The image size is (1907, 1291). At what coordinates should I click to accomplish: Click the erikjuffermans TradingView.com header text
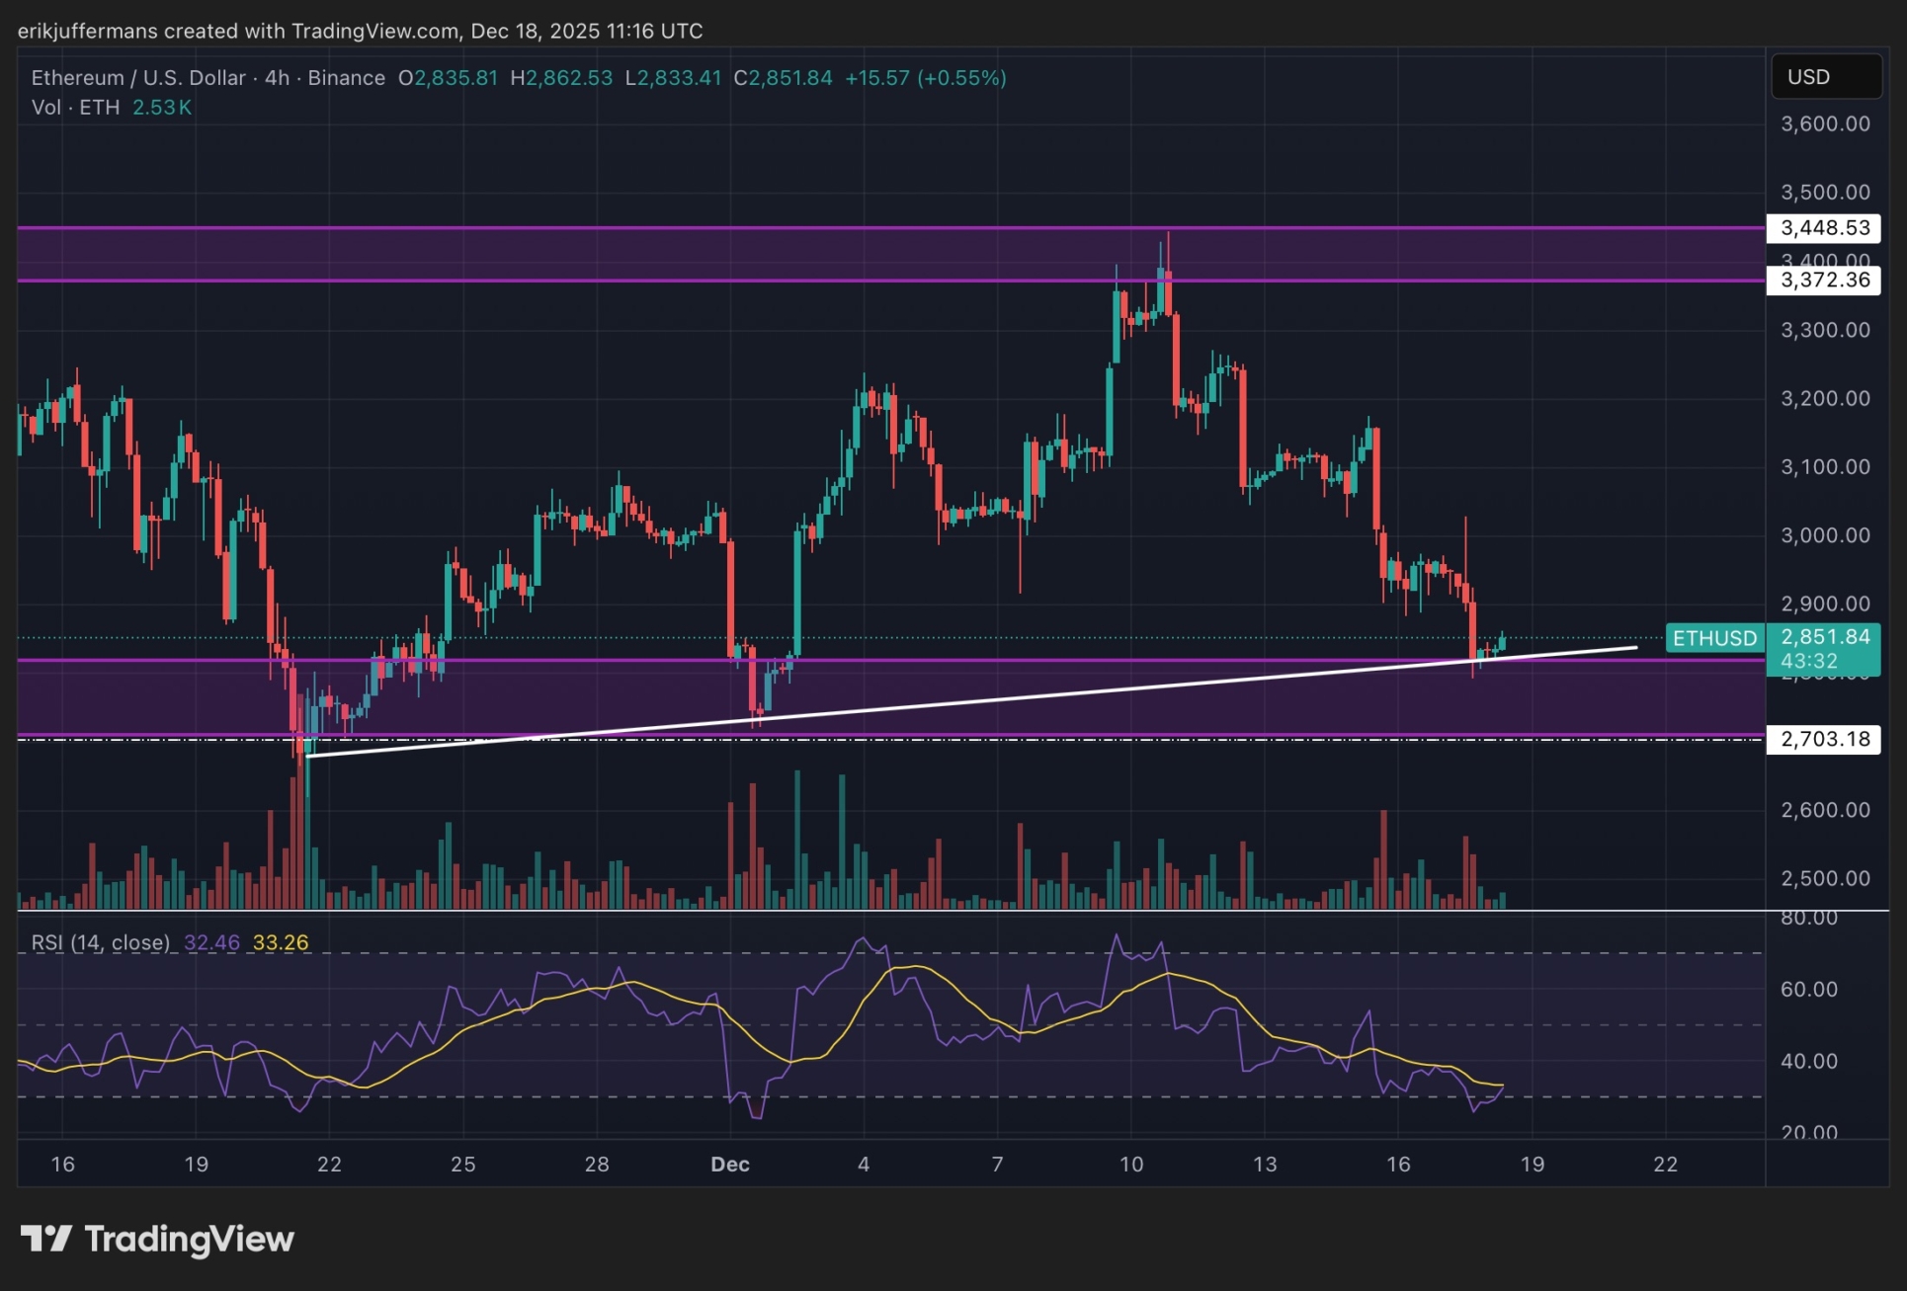[360, 31]
